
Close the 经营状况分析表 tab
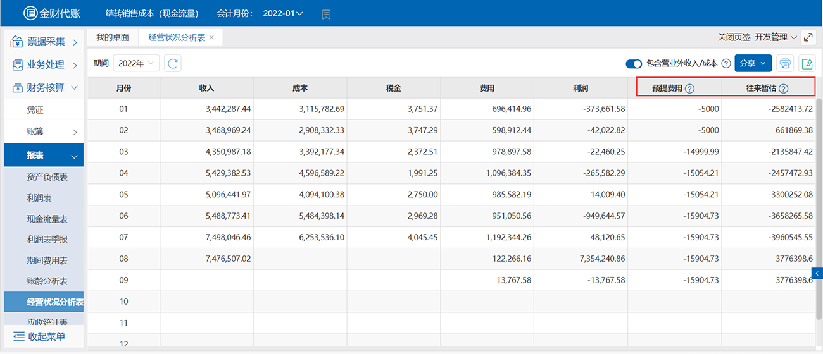tap(211, 37)
